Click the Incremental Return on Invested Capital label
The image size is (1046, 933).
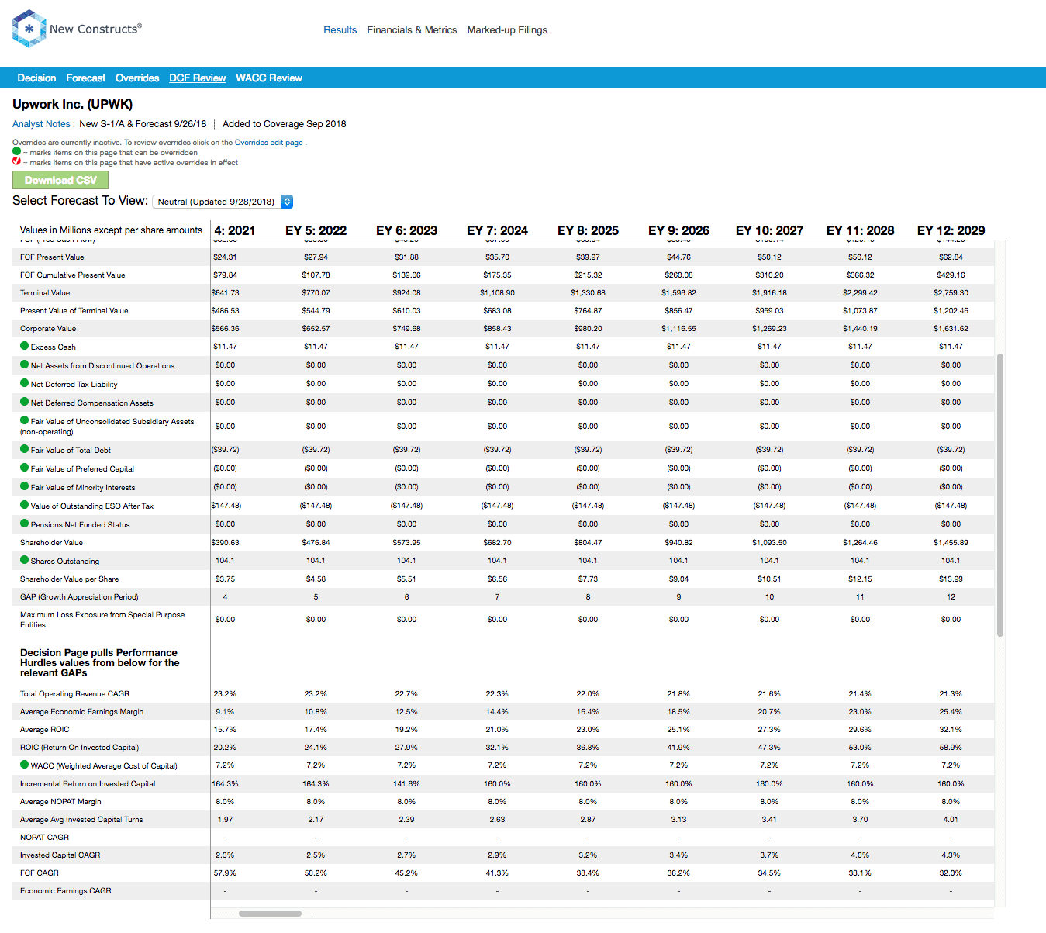88,784
